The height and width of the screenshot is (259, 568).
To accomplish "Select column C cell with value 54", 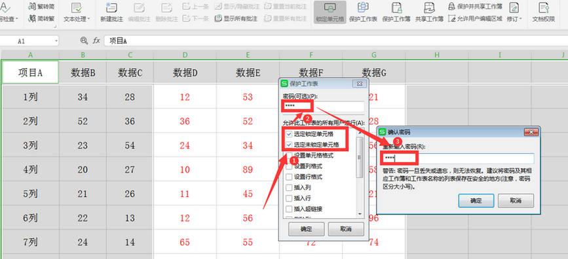I will pyautogui.click(x=130, y=145).
